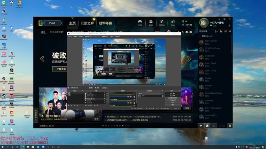The width and height of the screenshot is (266, 149).
Task: Click the 了解更多 banner button
Action: 60,69
